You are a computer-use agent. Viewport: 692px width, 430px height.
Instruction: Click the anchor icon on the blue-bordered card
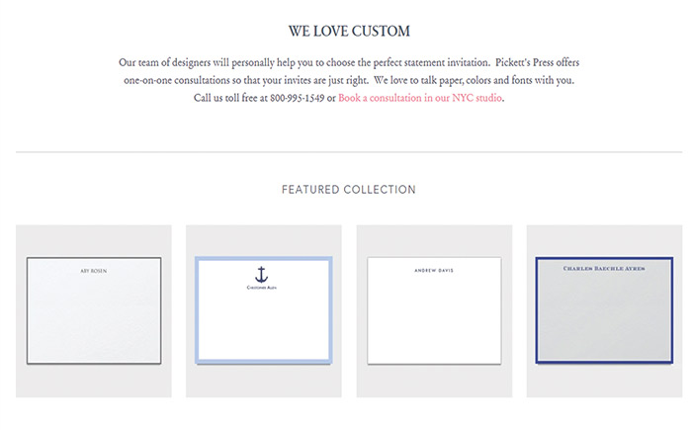(263, 275)
